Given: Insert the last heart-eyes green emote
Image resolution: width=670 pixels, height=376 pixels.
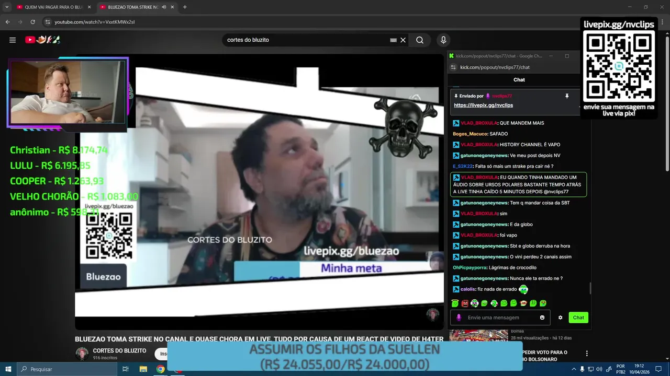Looking at the screenshot, I should pyautogui.click(x=543, y=303).
